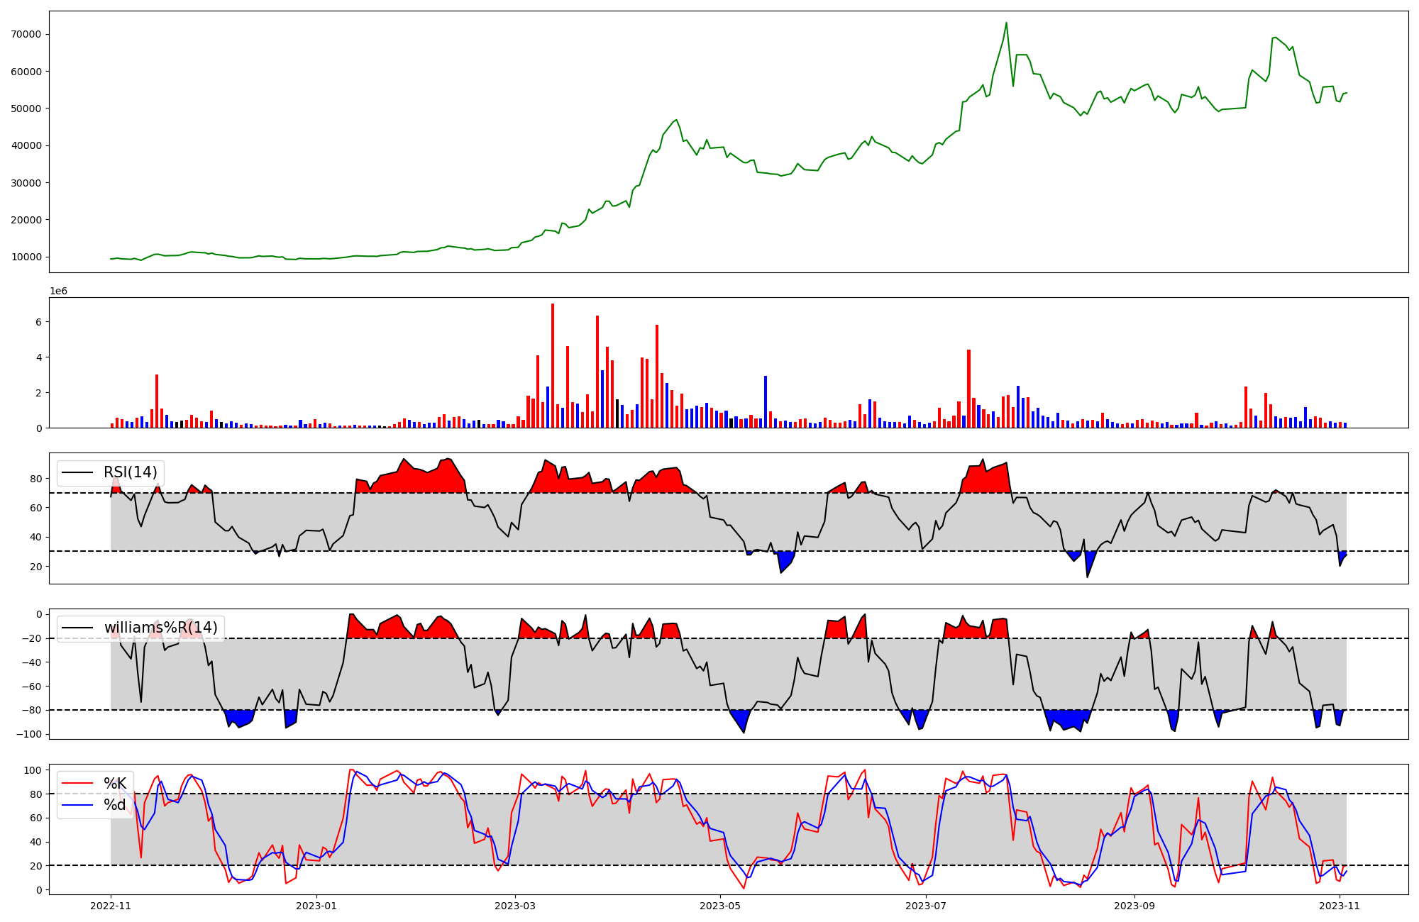Click the %d legend label
Screen dimensions: 1419x922
pos(115,805)
